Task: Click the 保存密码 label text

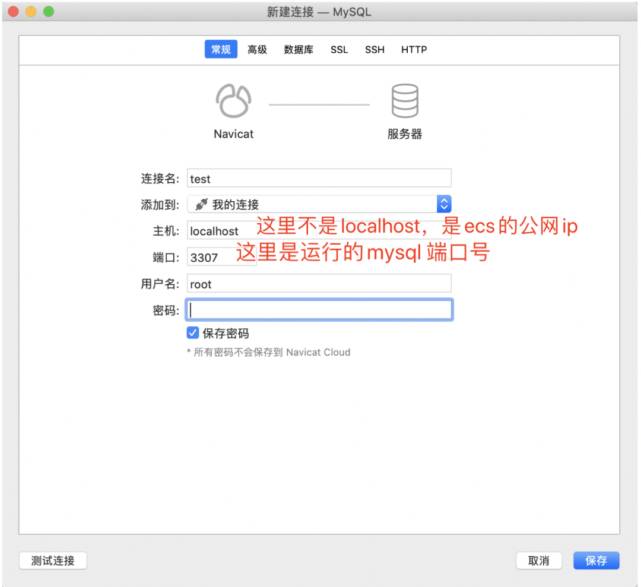Action: point(226,333)
